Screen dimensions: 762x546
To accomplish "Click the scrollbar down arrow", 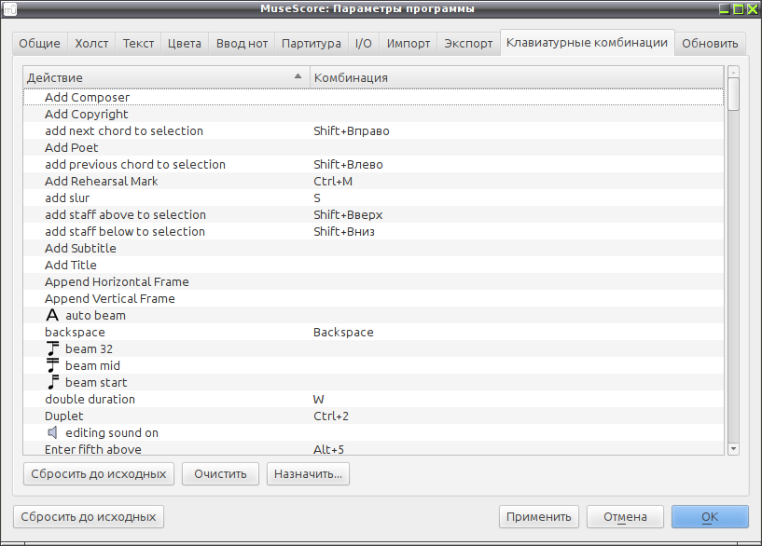I will click(733, 449).
